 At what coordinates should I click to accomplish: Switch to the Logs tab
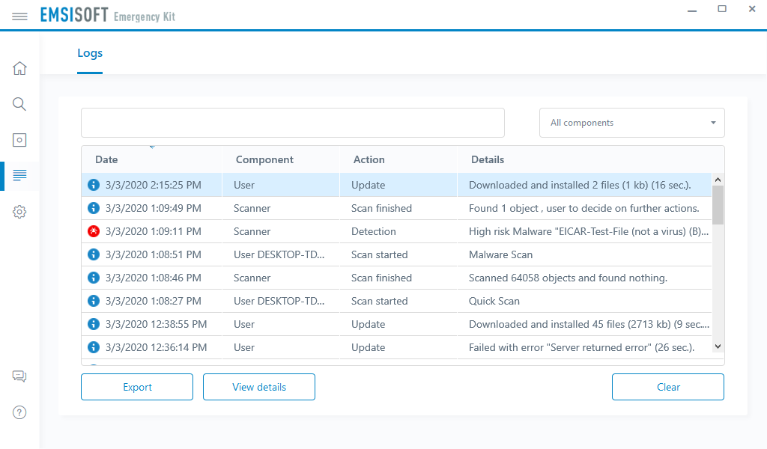click(x=90, y=53)
